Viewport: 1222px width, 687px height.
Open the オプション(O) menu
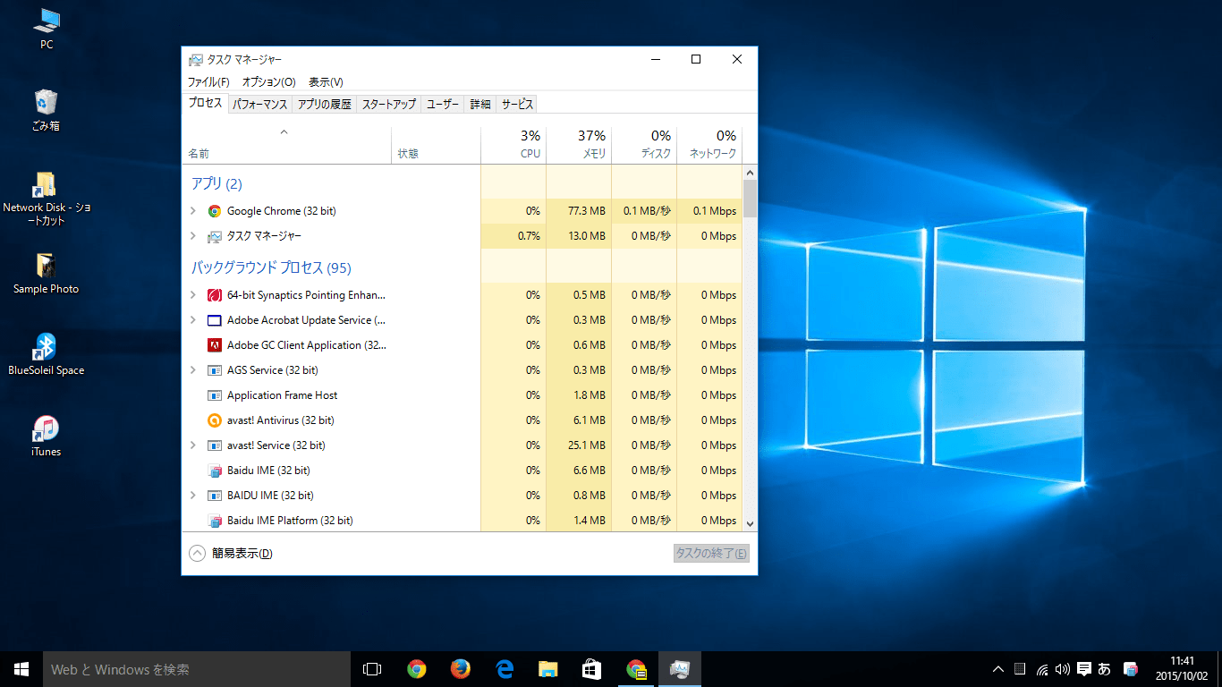pos(268,81)
